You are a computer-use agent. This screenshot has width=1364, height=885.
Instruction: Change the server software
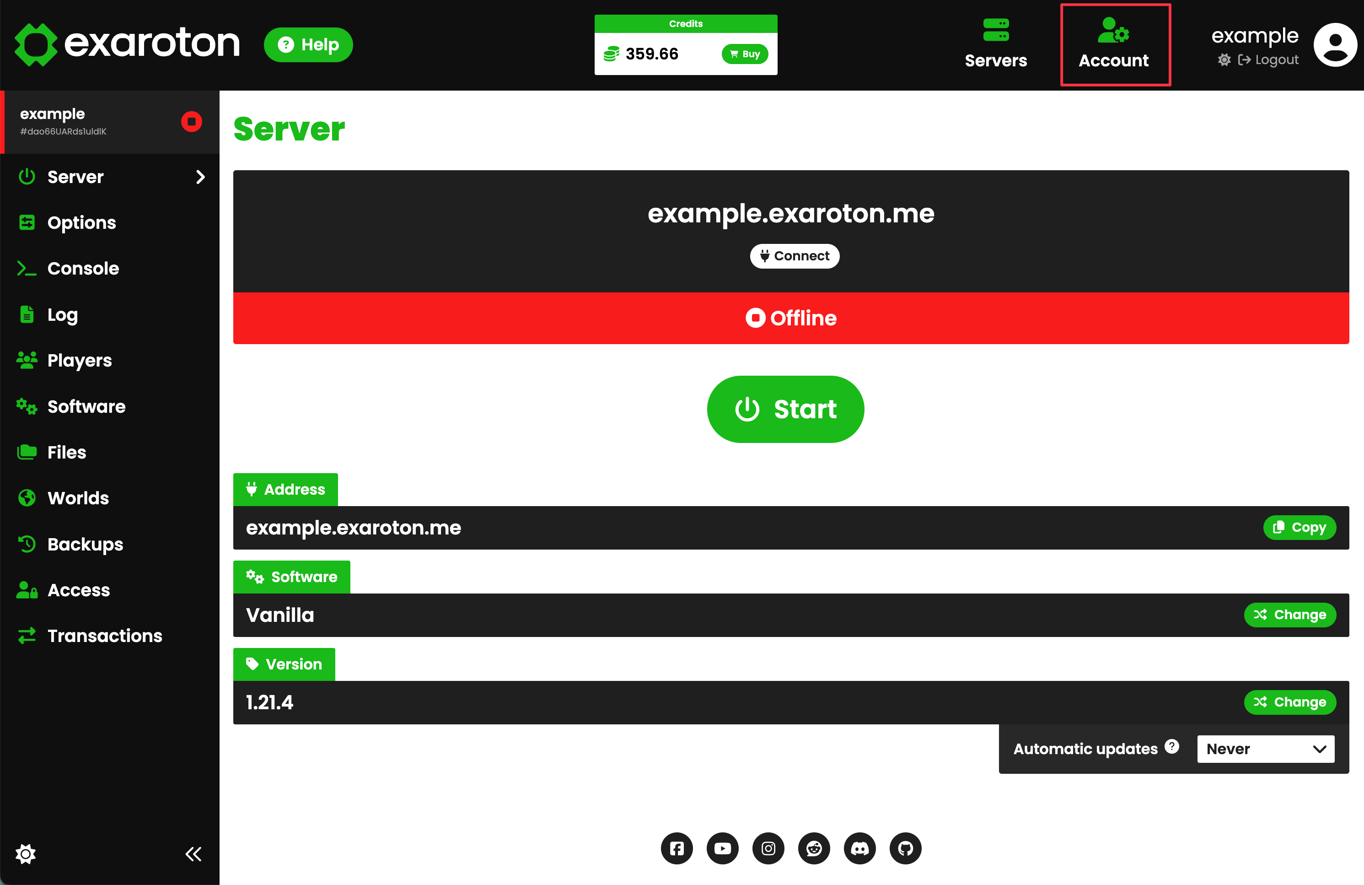click(1289, 615)
